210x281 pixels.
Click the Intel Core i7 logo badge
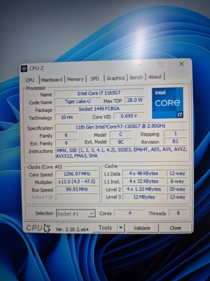(x=167, y=103)
